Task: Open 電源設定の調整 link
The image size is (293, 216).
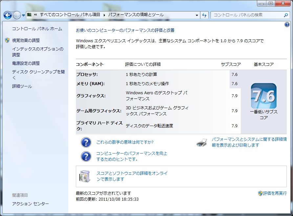Action: [26, 63]
